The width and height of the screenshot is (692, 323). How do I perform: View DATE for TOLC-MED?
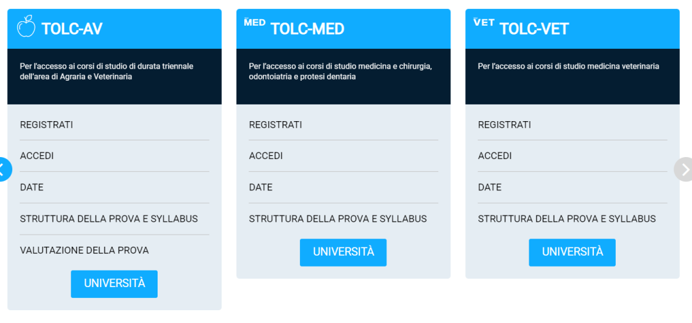(x=261, y=187)
